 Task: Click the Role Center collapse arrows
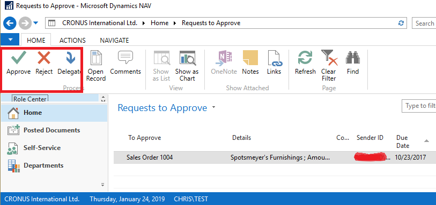pyautogui.click(x=103, y=99)
